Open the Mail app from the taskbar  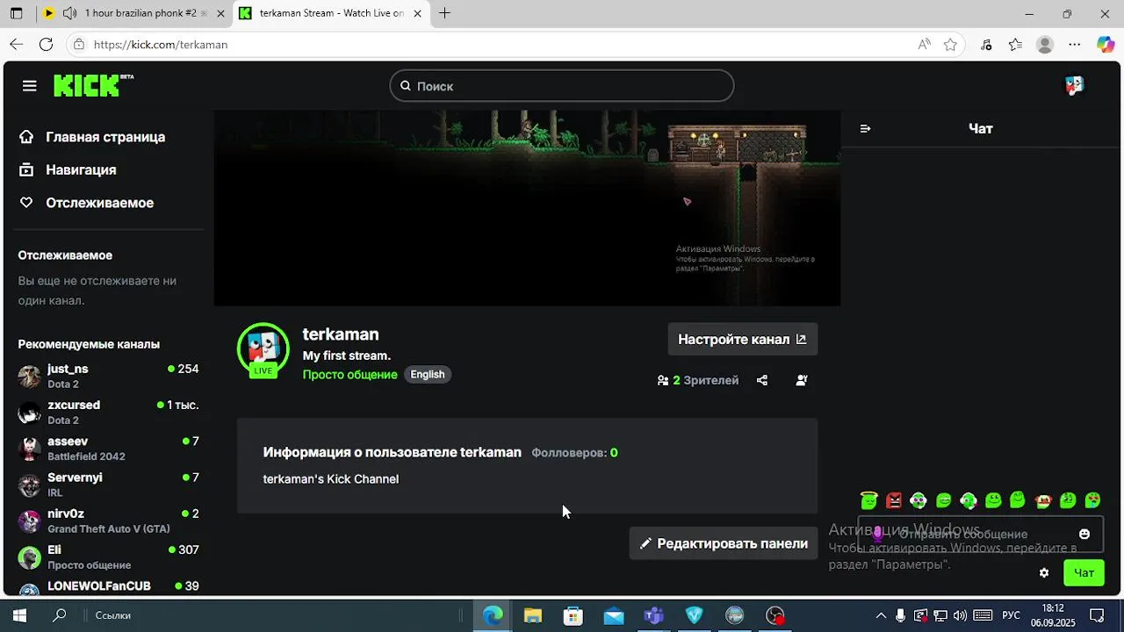tap(614, 615)
